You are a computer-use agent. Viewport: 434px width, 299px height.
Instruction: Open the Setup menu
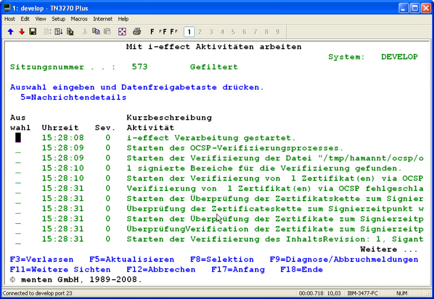(58, 19)
